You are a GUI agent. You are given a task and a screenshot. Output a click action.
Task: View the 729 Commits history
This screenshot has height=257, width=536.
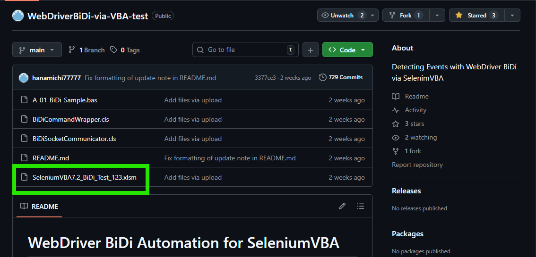coord(341,77)
